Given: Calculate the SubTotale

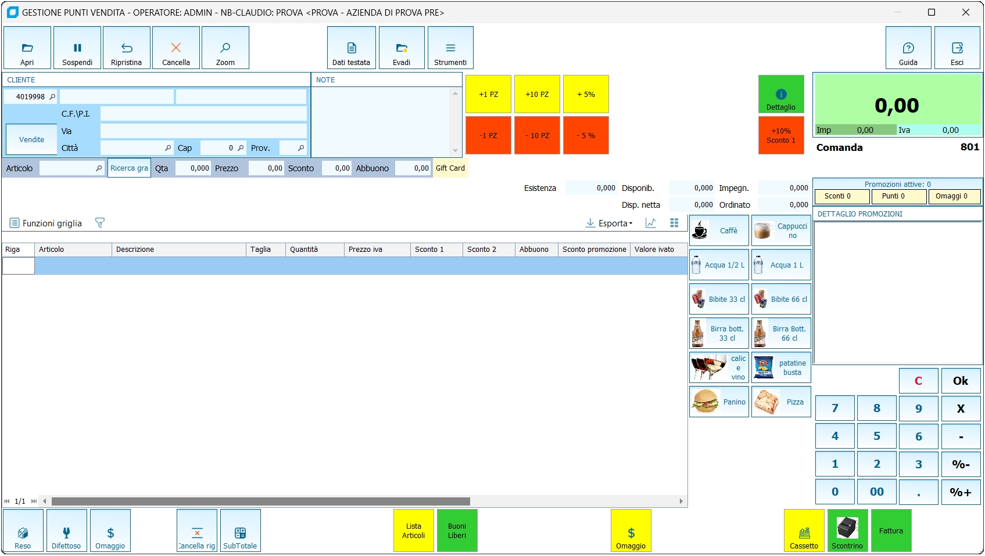Looking at the screenshot, I should (x=241, y=530).
